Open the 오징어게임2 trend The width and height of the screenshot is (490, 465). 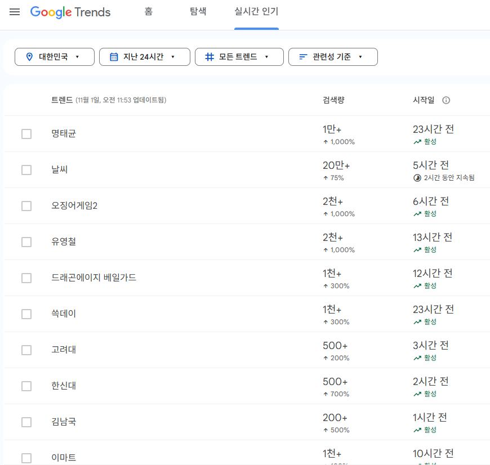(74, 205)
